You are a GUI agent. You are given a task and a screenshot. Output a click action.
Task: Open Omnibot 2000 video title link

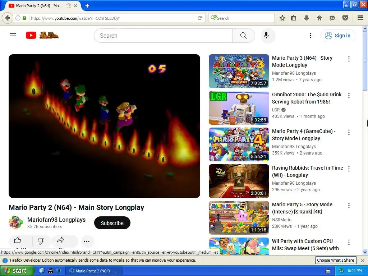pyautogui.click(x=307, y=98)
